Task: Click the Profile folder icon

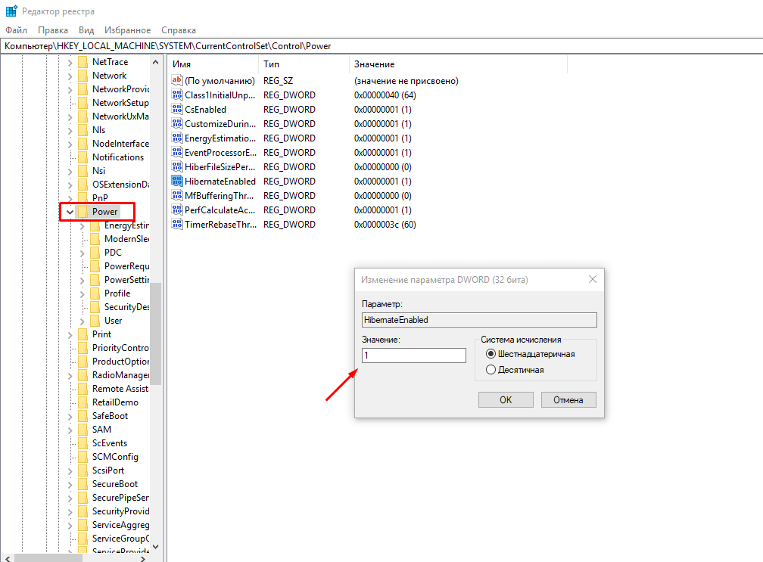Action: pos(95,293)
